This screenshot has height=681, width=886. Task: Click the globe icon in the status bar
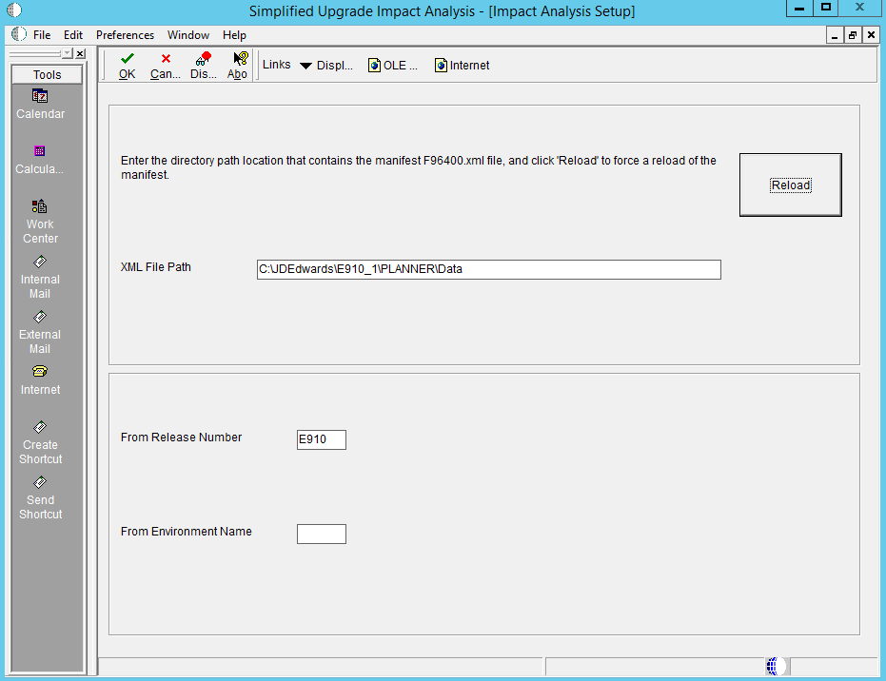click(776, 667)
